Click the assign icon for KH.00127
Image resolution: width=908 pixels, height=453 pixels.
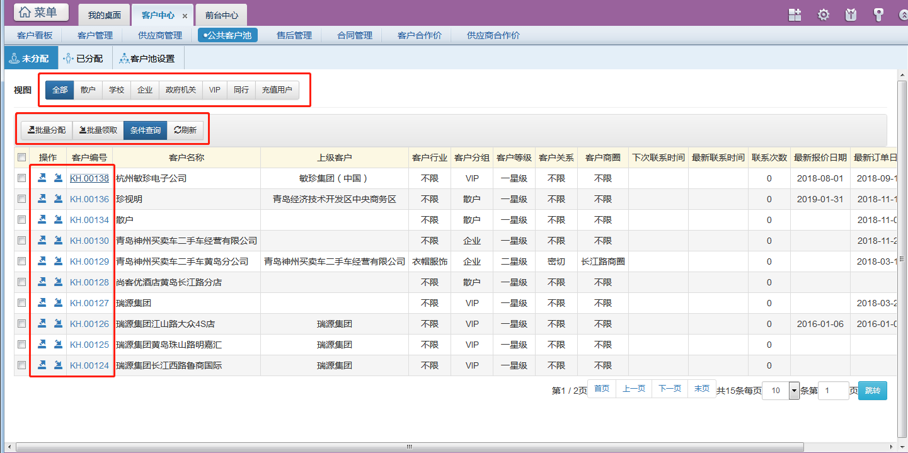[x=42, y=303]
